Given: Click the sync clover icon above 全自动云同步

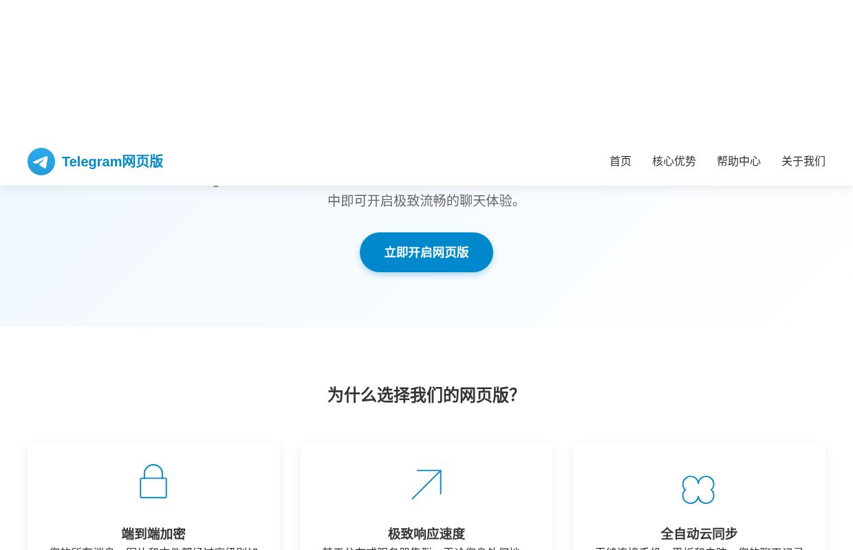Looking at the screenshot, I should [698, 489].
